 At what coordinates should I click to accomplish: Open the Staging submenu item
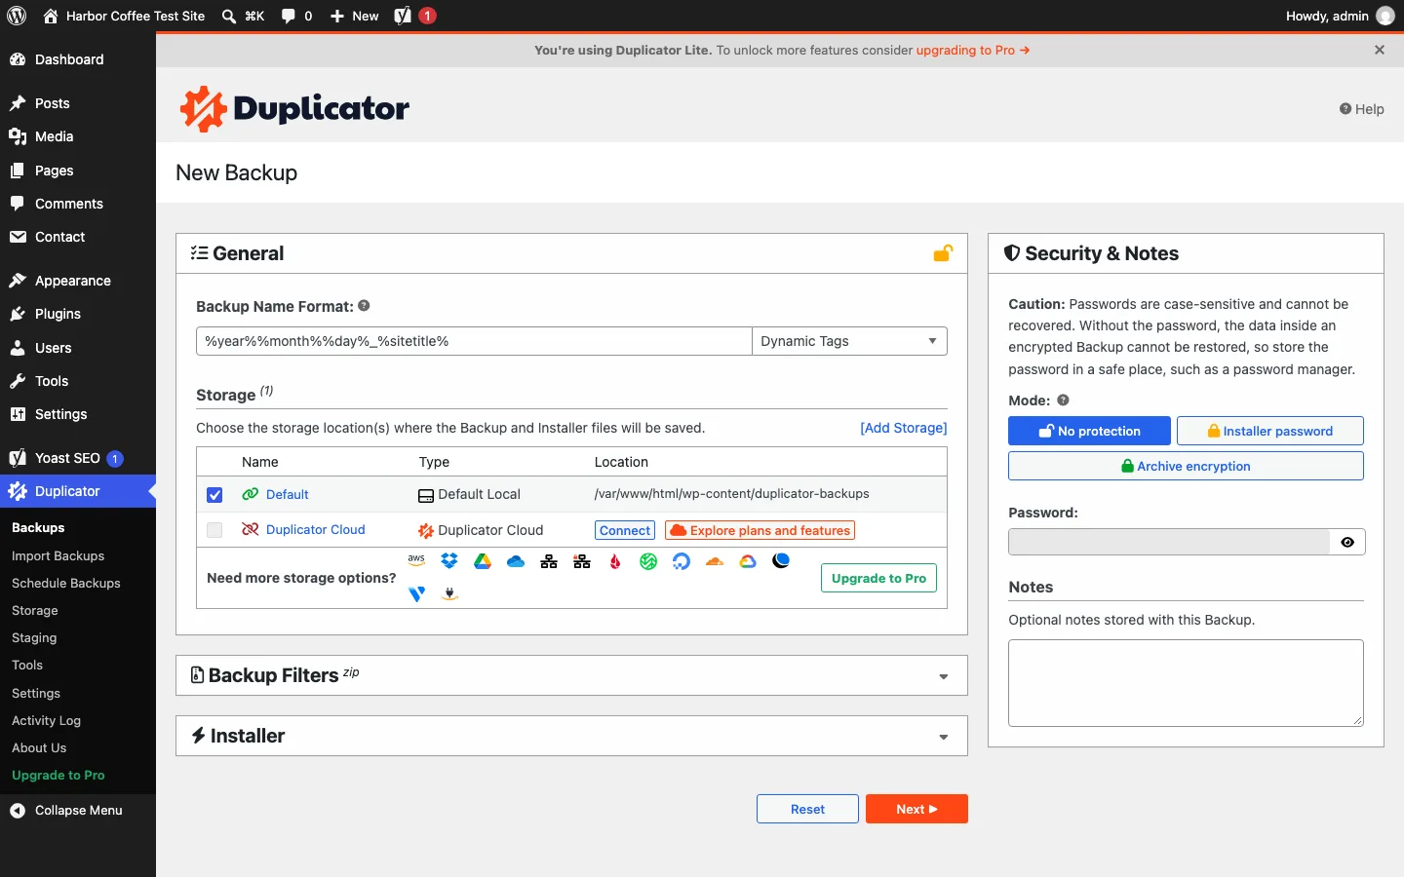[x=34, y=637]
